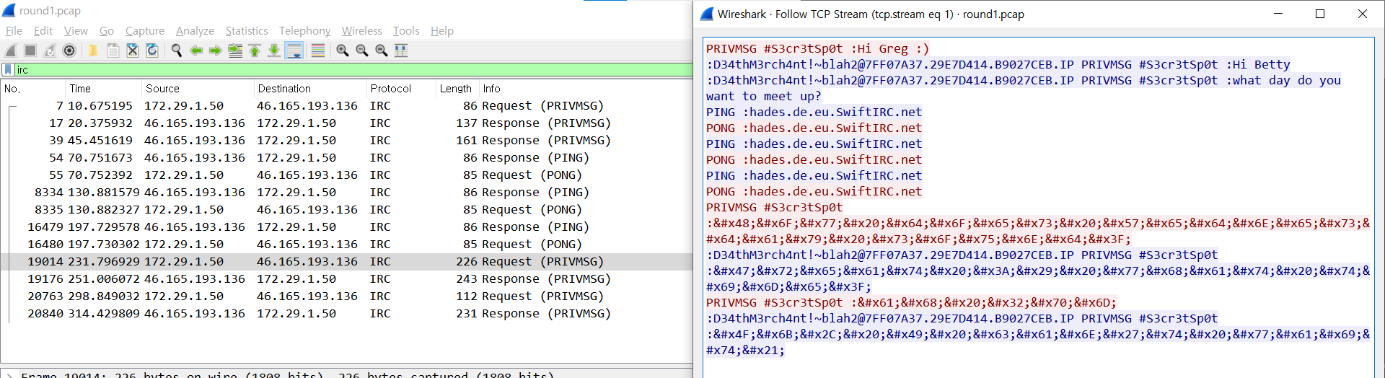Maximize the Follow TCP Stream window
The width and height of the screenshot is (1385, 378).
[x=1320, y=14]
